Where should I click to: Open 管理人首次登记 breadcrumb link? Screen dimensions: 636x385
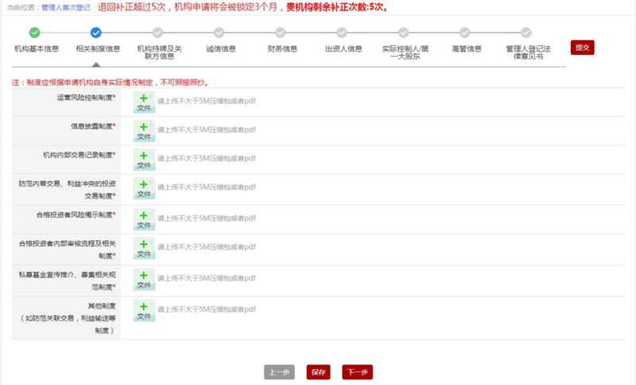coord(65,7)
